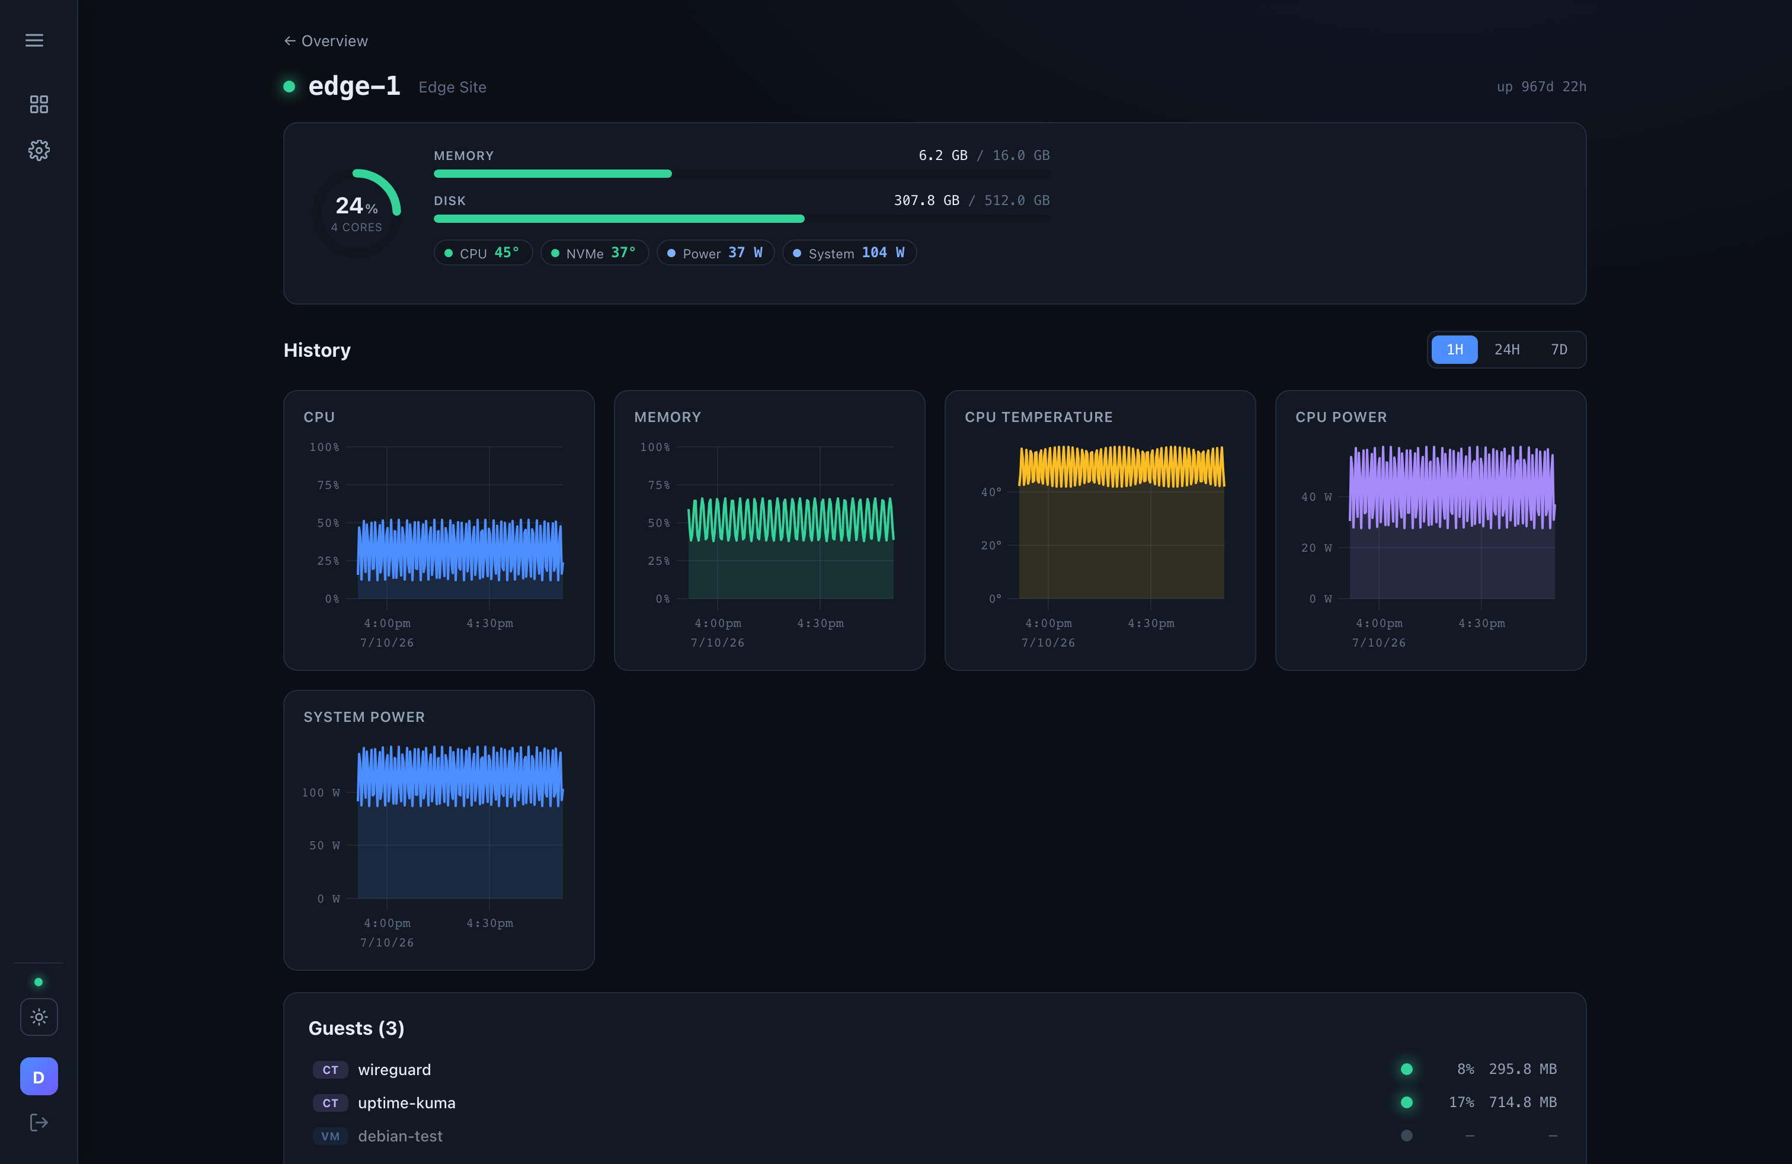Open the debian-test guest row
This screenshot has height=1164, width=1792.
(x=935, y=1136)
